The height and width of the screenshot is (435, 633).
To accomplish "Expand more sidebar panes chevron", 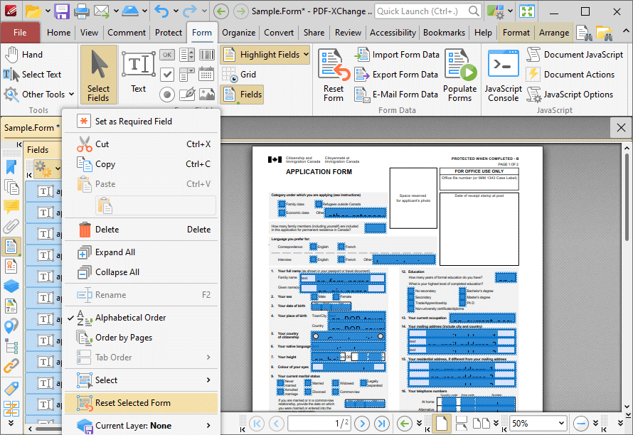I will click(11, 423).
